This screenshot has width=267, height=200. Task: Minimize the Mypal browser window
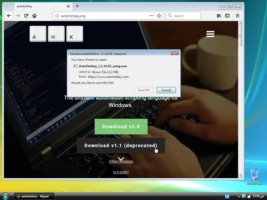pos(222,6)
